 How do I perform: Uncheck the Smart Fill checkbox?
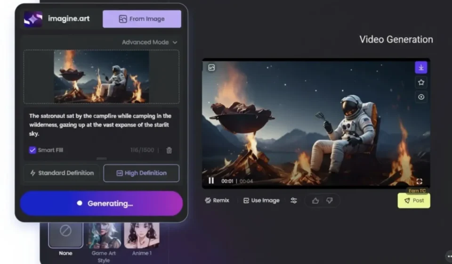click(32, 150)
